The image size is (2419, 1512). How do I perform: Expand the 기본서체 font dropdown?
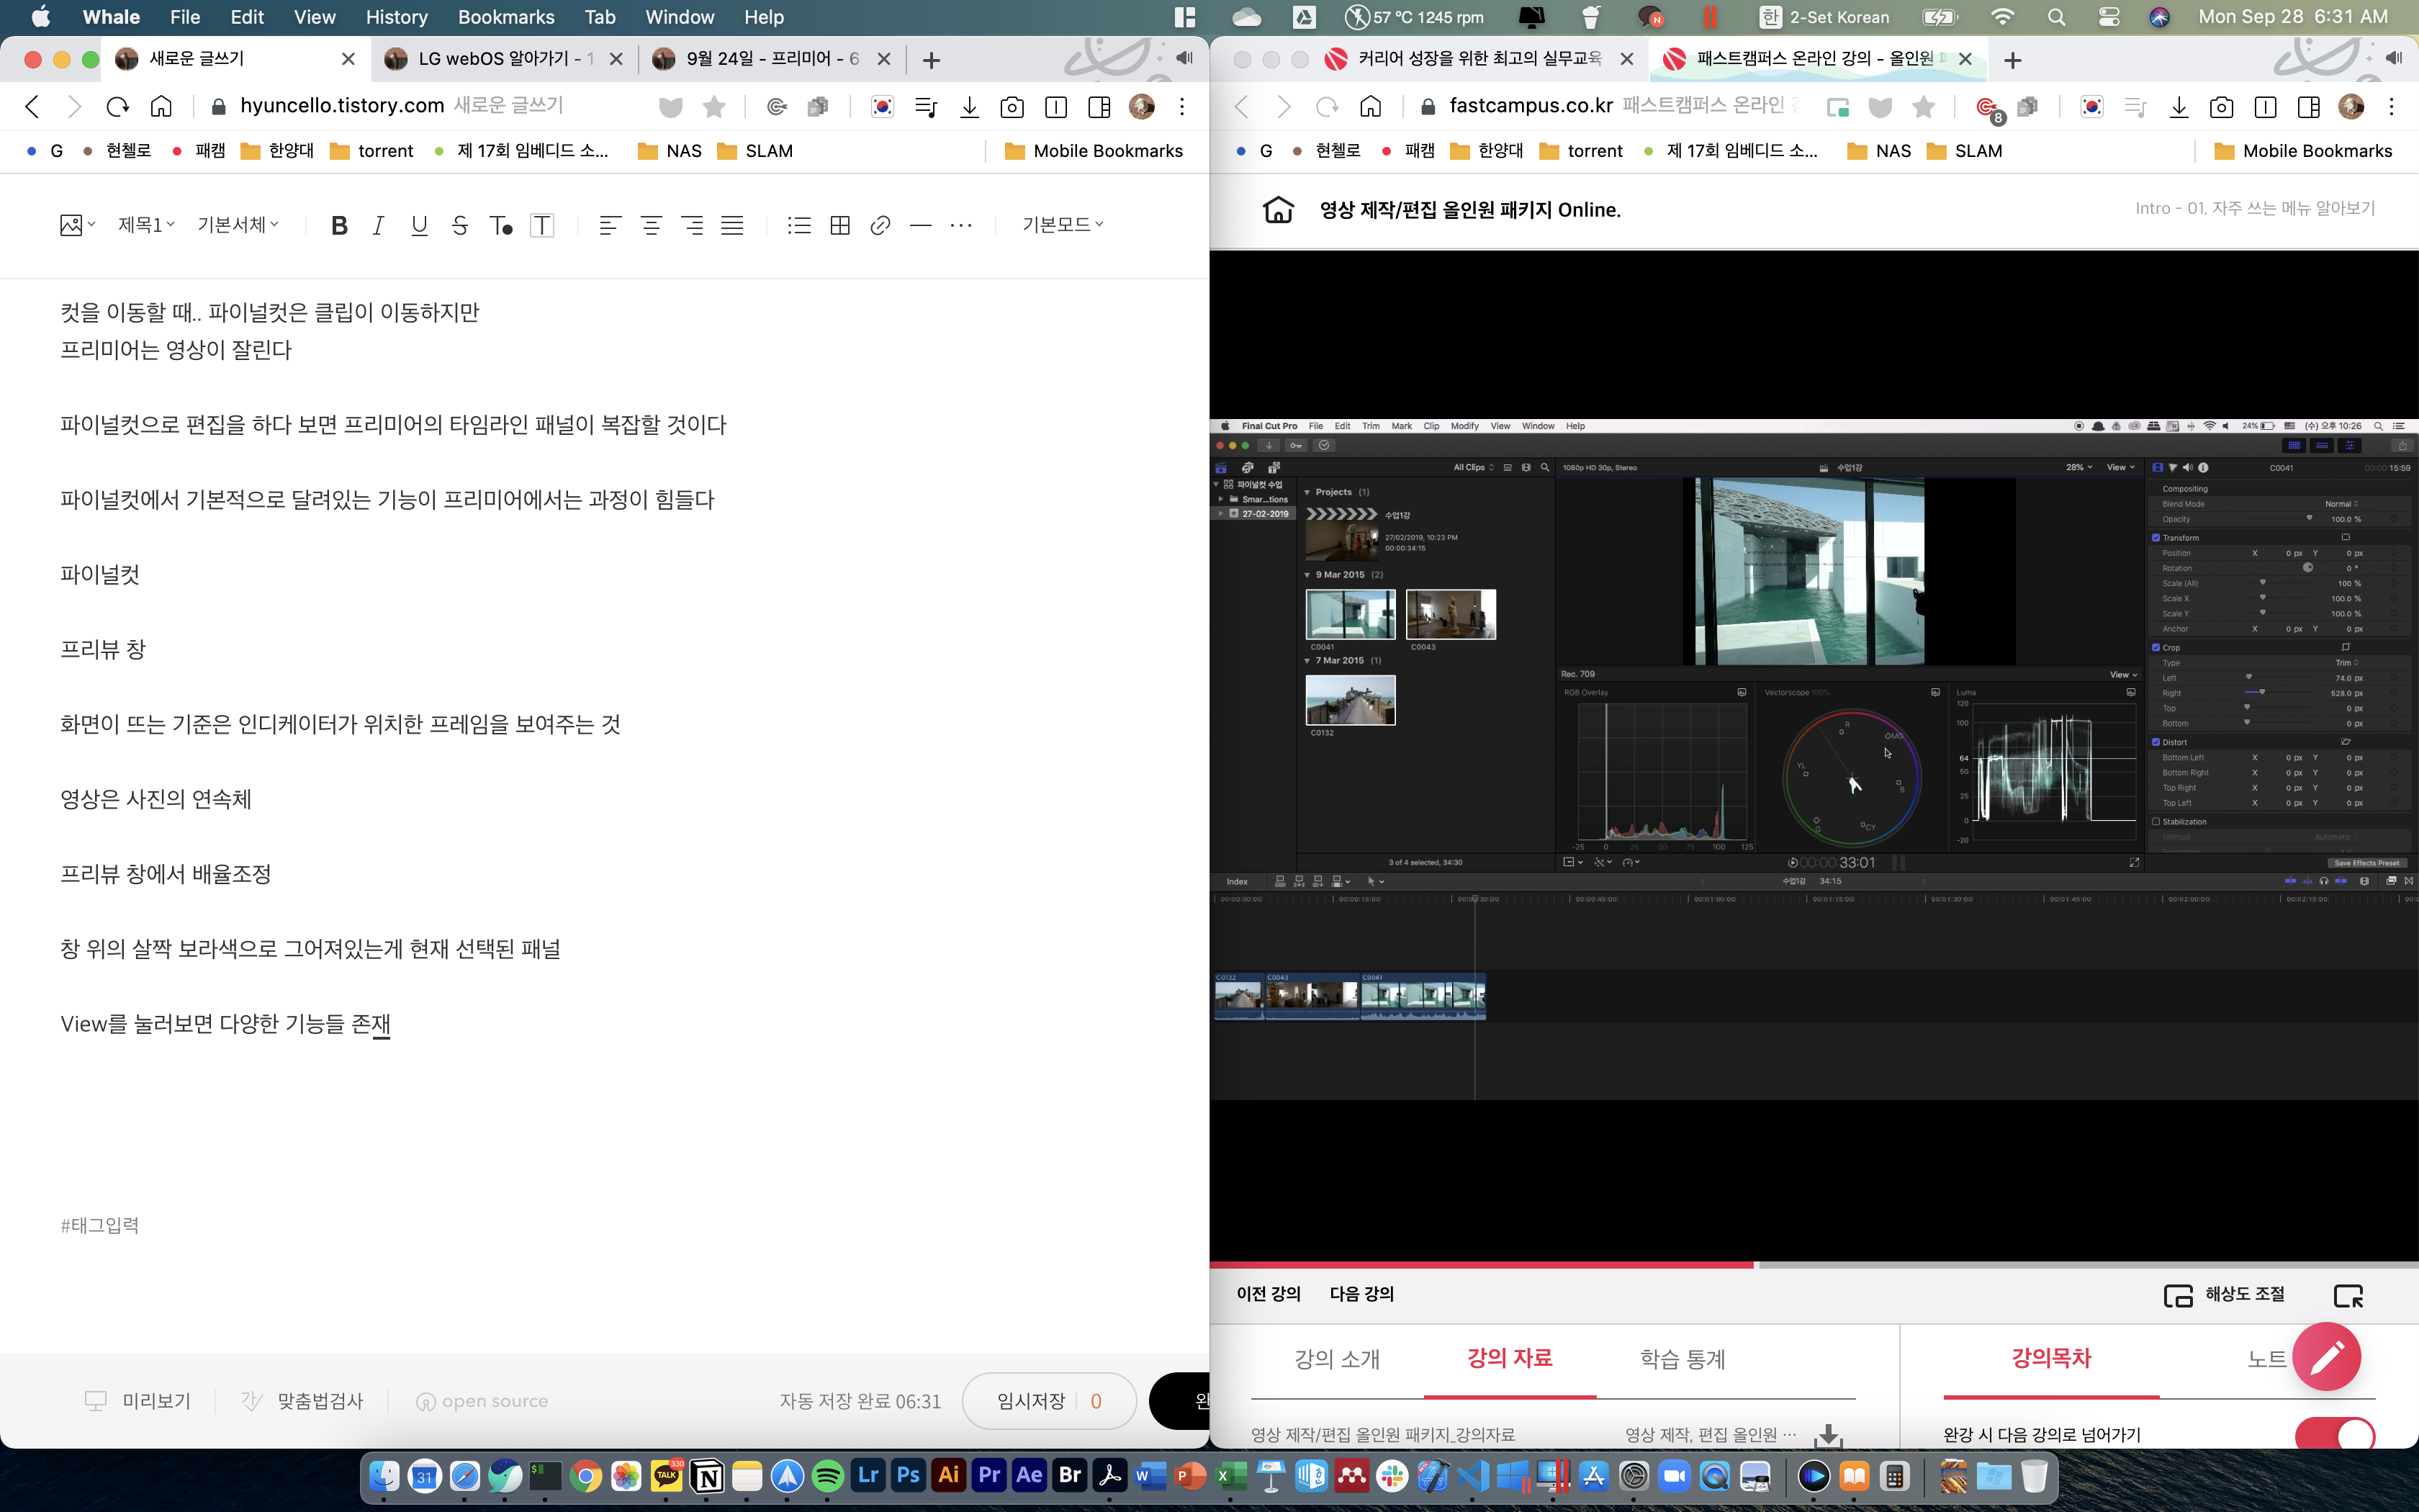[238, 225]
